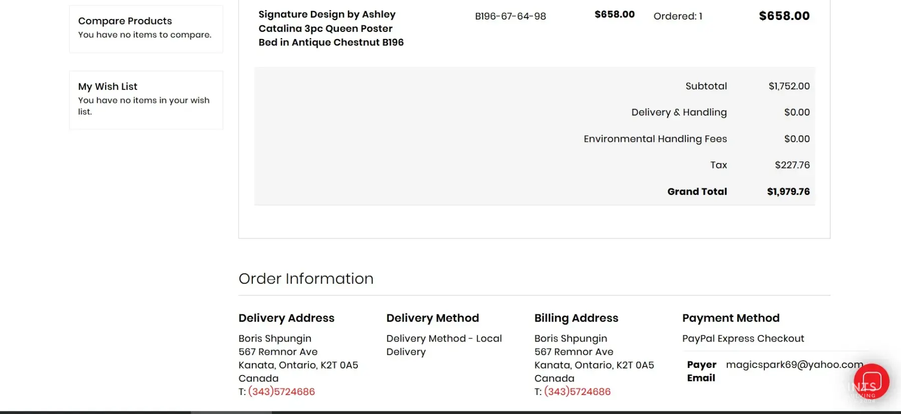The height and width of the screenshot is (414, 901).
Task: Click the Order Information section heading
Action: click(x=306, y=278)
